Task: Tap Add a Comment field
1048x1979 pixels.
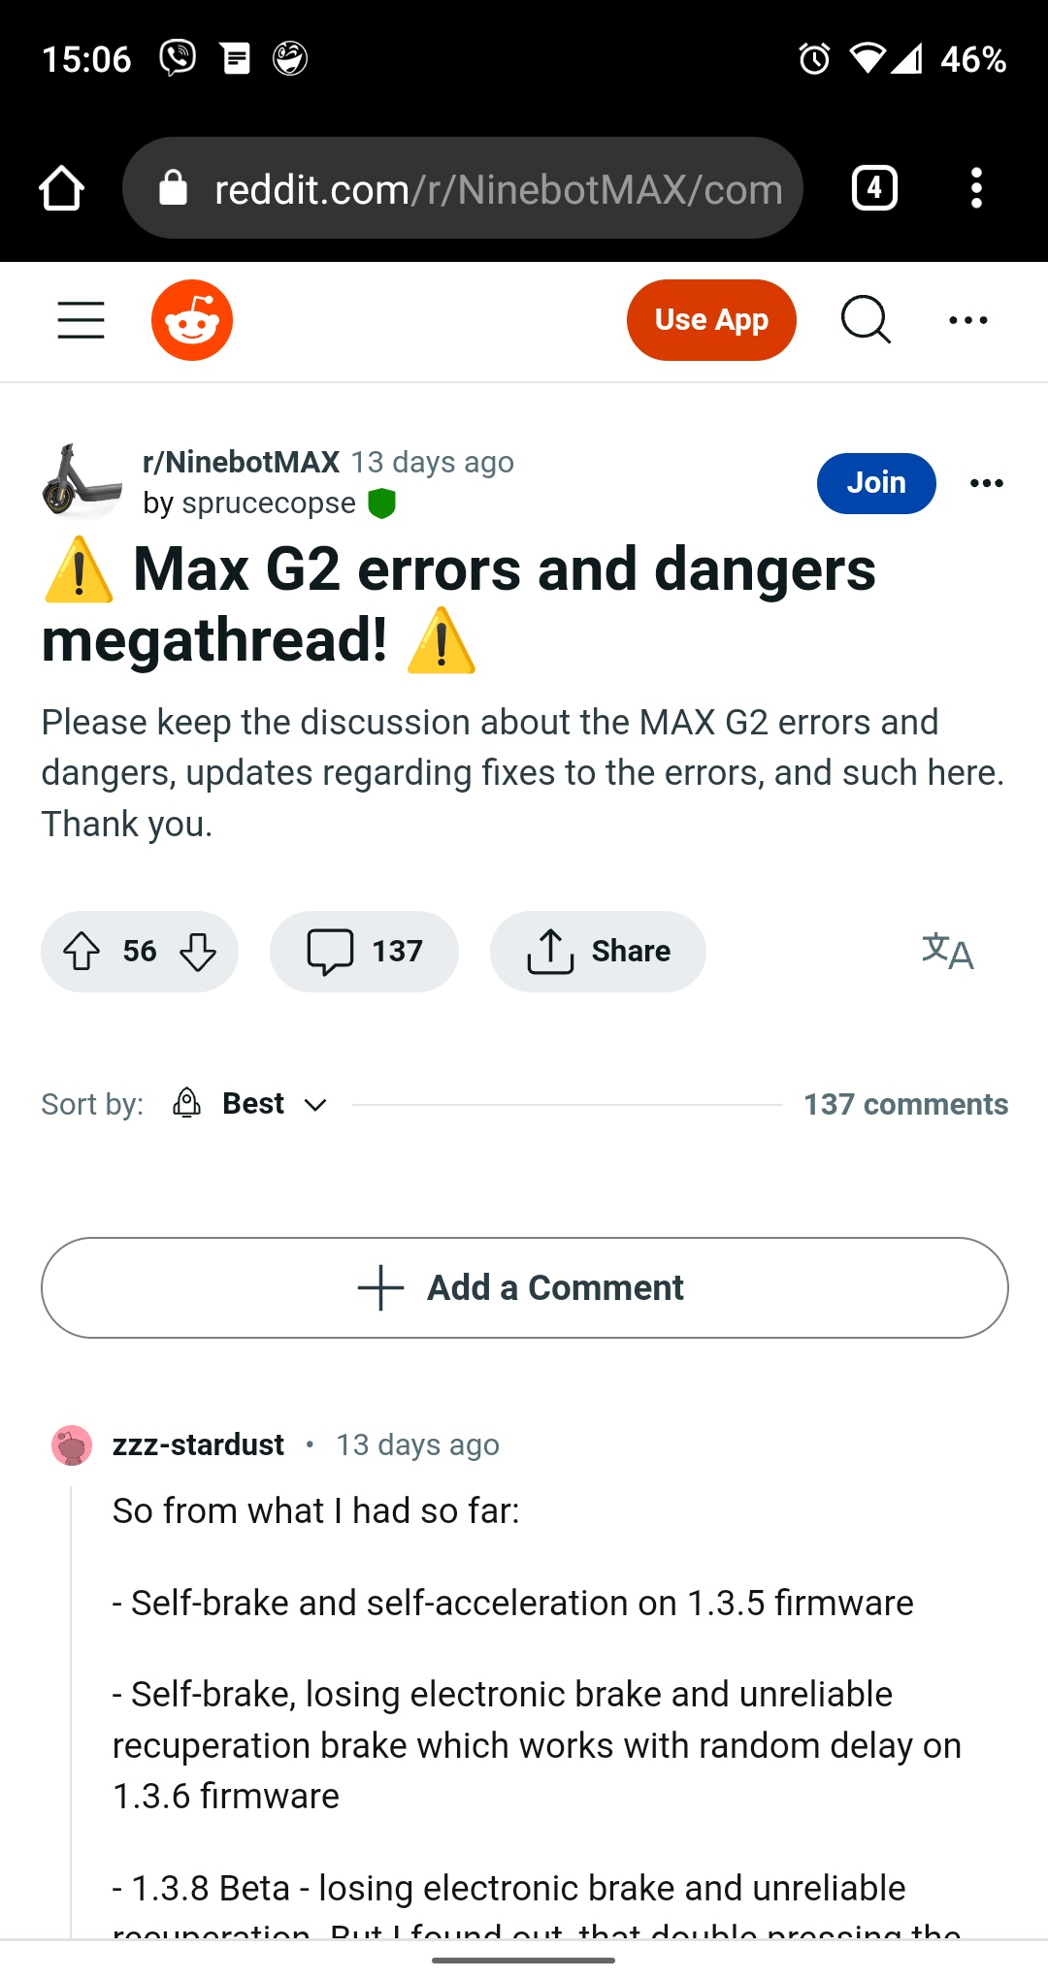Action: click(524, 1287)
